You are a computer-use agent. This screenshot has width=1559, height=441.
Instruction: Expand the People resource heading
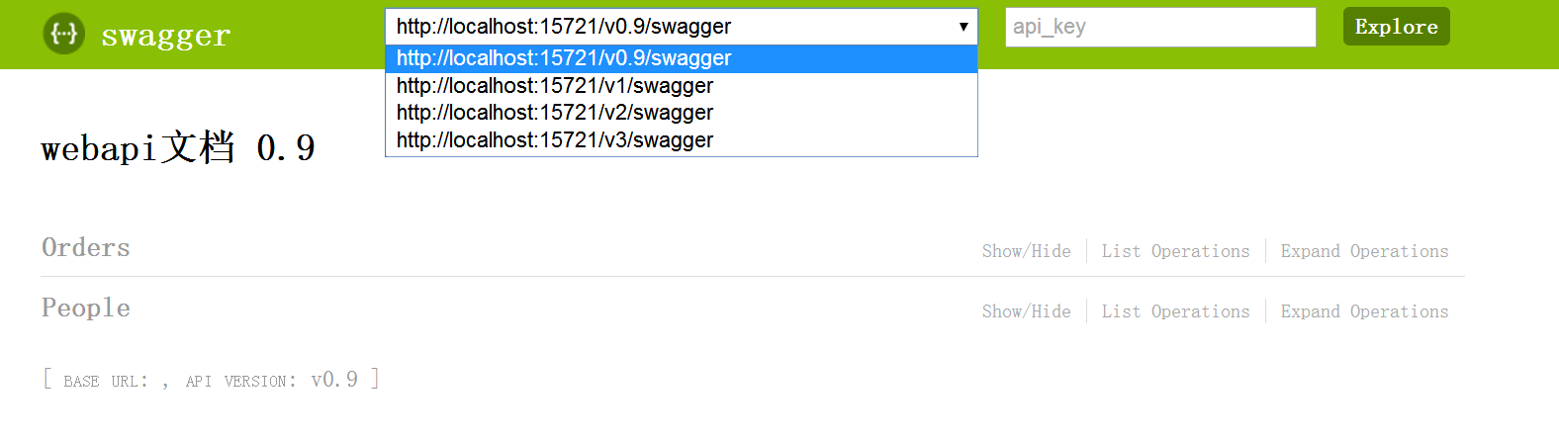(x=86, y=309)
